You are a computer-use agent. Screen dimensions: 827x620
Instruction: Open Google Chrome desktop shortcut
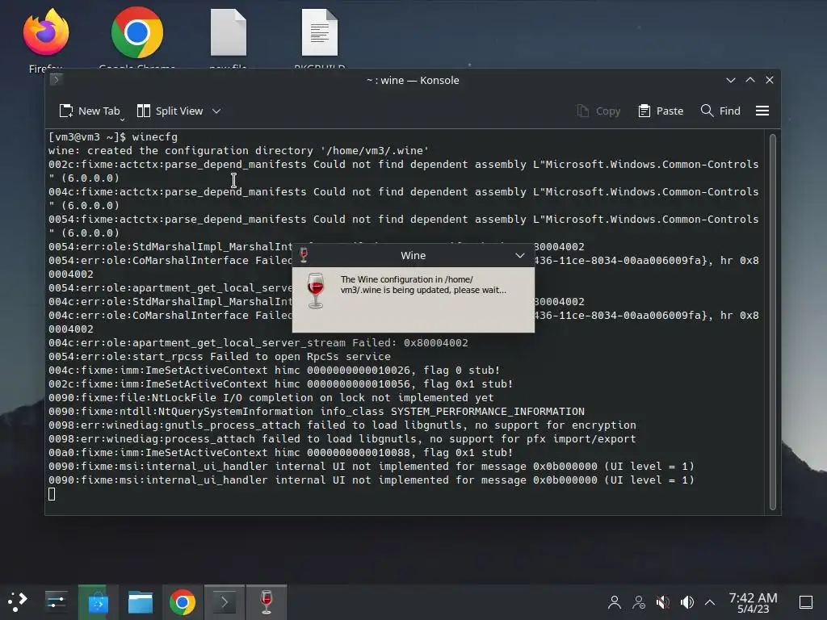(137, 32)
